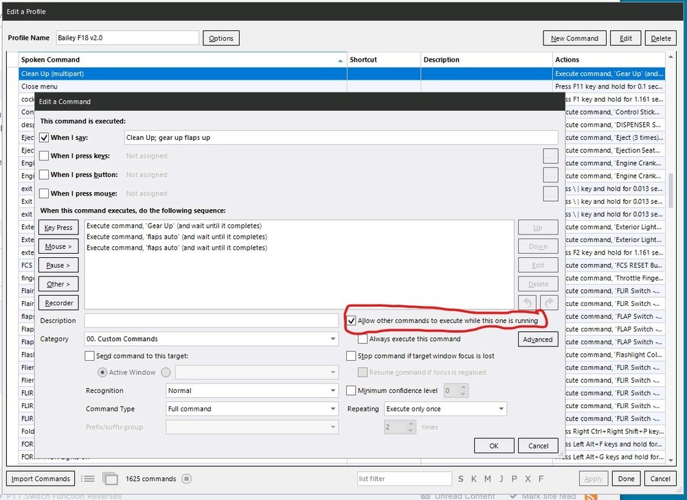
Task: Open the Category dropdown
Action: 211,339
